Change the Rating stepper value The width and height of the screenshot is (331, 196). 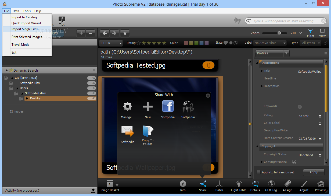(x=320, y=116)
